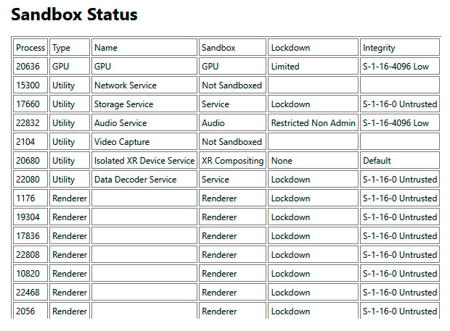Click the Data Decoder Service cell

[x=135, y=180]
